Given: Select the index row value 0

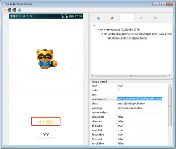Looking at the screenshot, I should point(118,90).
